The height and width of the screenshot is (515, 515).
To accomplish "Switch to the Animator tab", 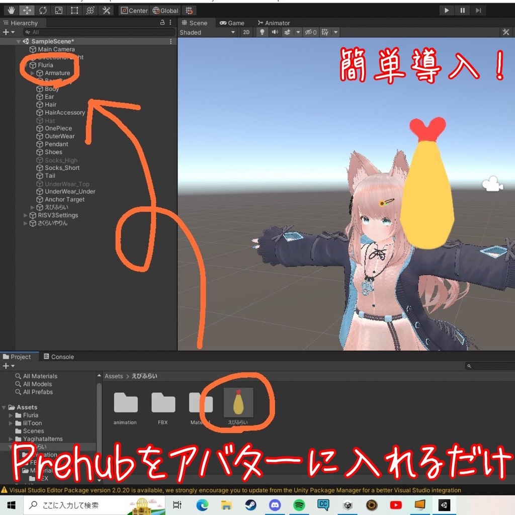I will point(274,23).
